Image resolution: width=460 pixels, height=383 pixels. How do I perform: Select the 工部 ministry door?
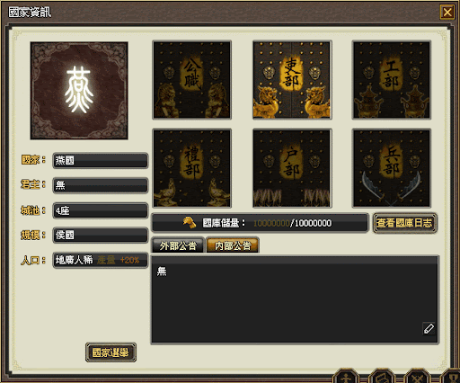click(x=392, y=80)
